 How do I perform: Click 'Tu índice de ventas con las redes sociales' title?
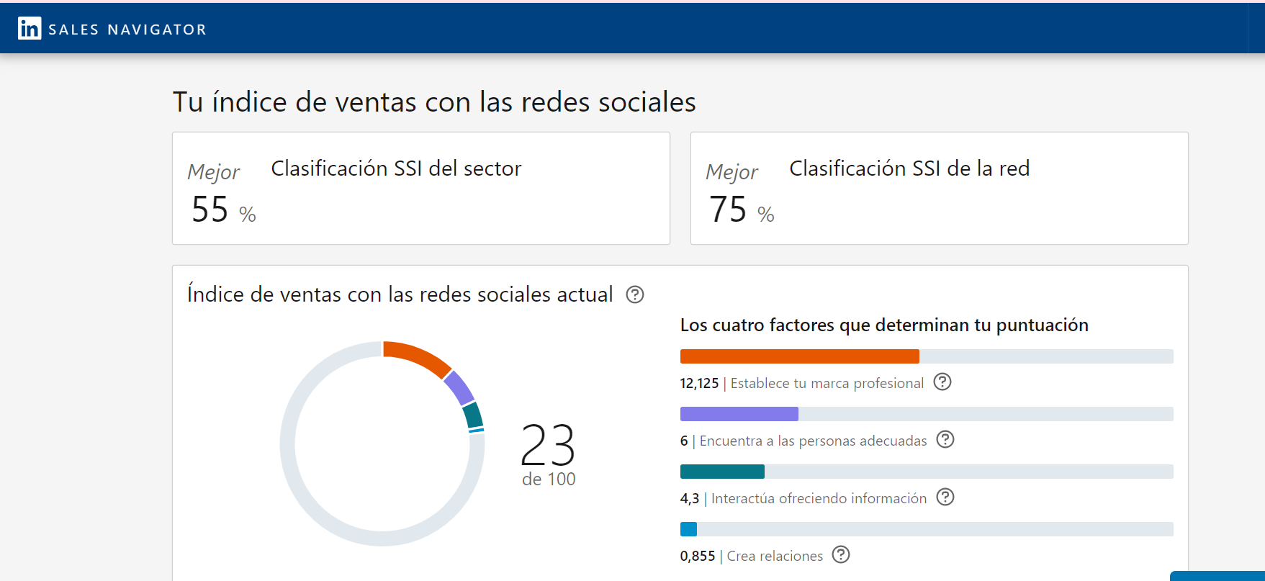click(x=434, y=102)
